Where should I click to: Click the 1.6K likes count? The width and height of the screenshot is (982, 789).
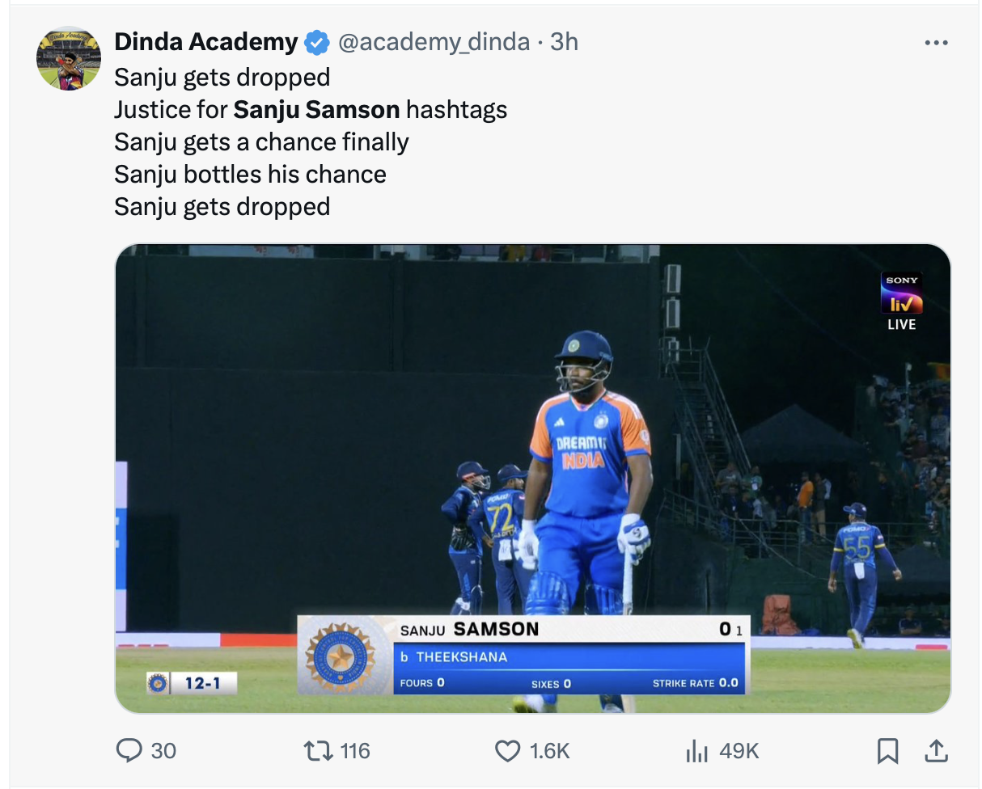(550, 751)
